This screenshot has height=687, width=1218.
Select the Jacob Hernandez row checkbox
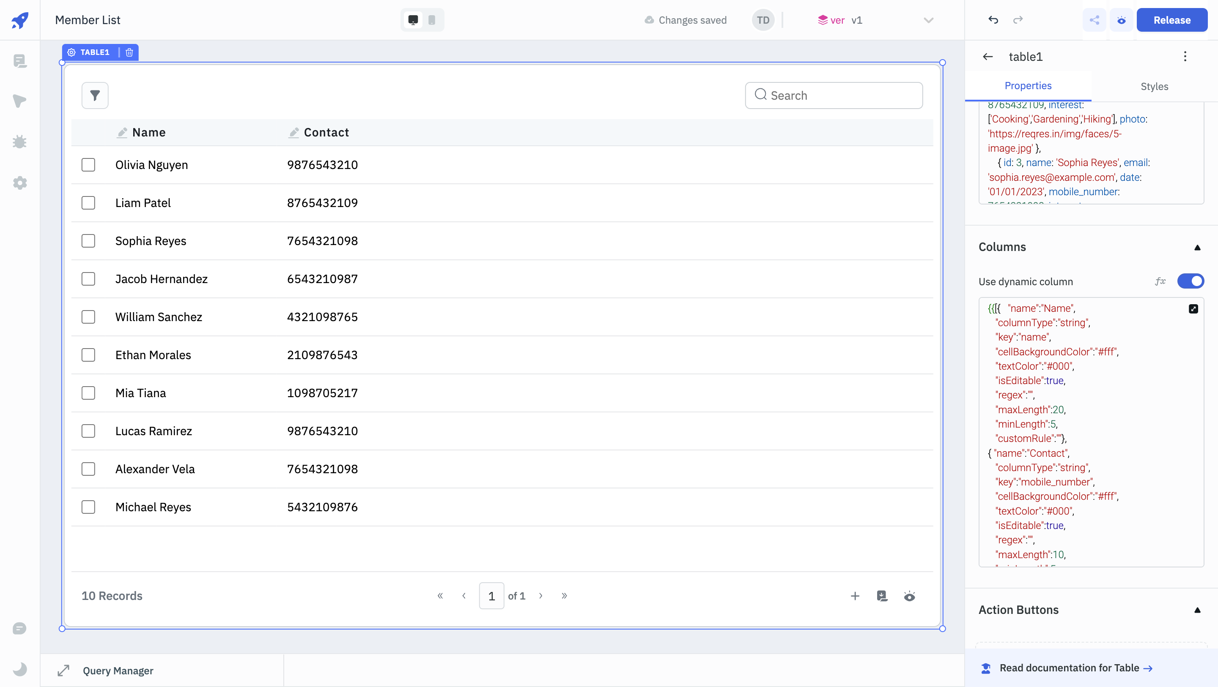(88, 279)
